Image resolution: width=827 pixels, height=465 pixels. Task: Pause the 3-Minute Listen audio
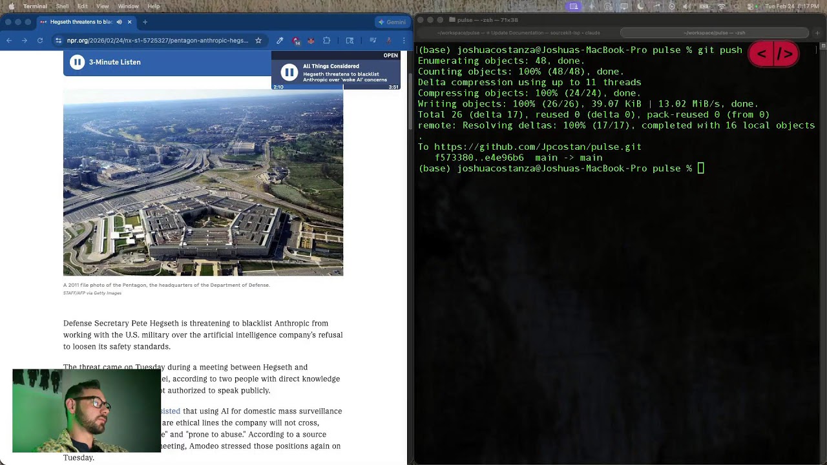(77, 62)
